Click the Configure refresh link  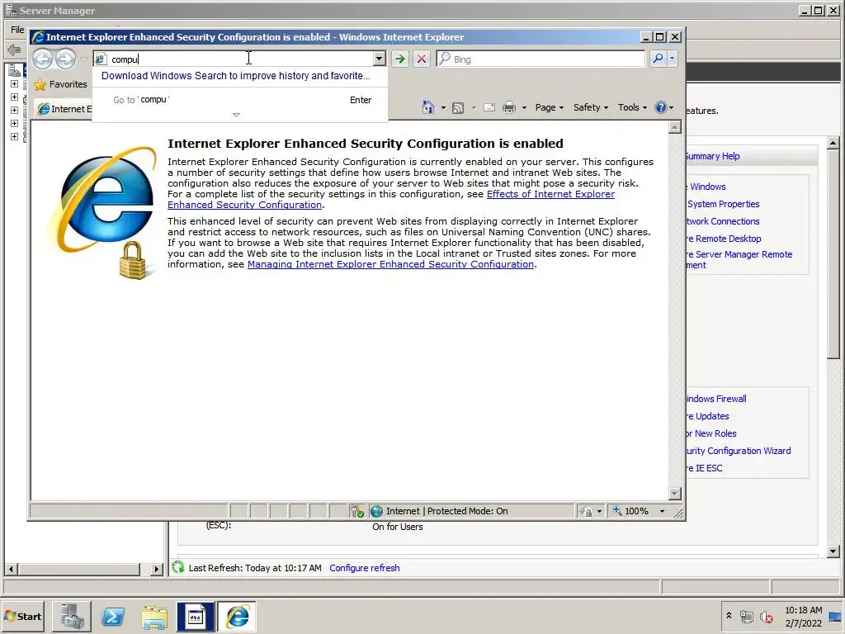click(x=364, y=568)
